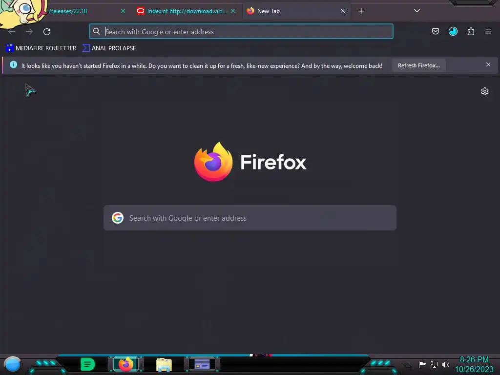
Task: Open Save to Pocket icon
Action: point(436,31)
